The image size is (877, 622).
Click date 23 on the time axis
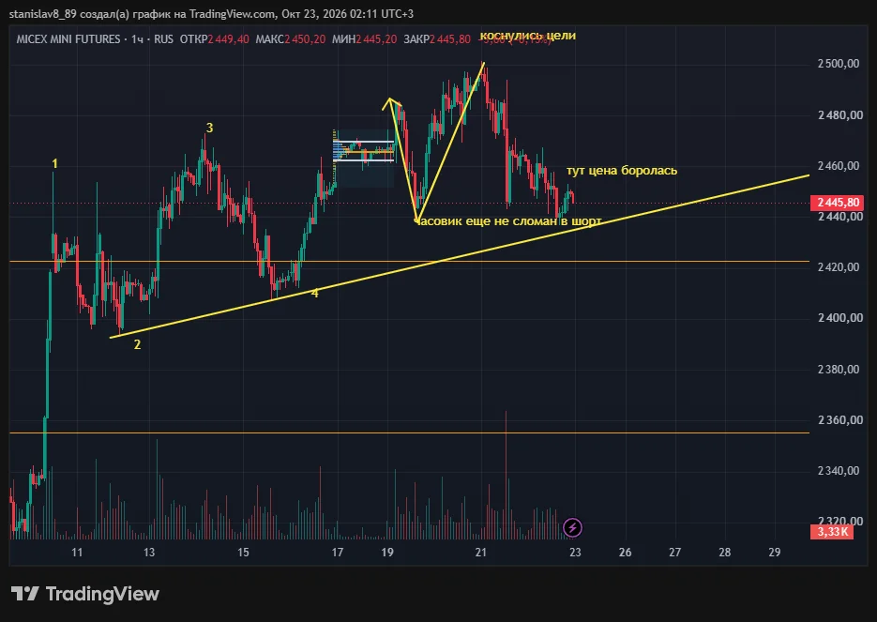(575, 553)
